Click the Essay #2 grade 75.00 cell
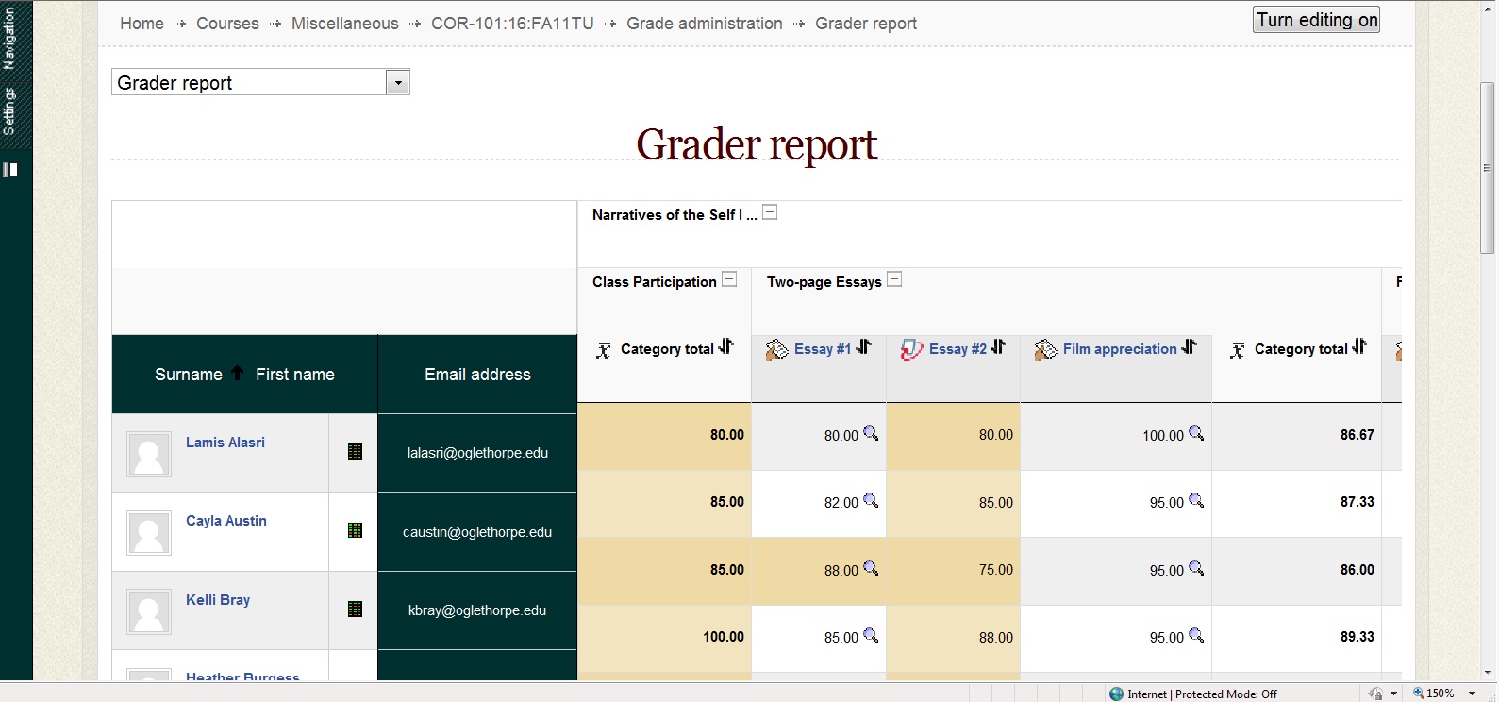The image size is (1499, 702). point(953,571)
